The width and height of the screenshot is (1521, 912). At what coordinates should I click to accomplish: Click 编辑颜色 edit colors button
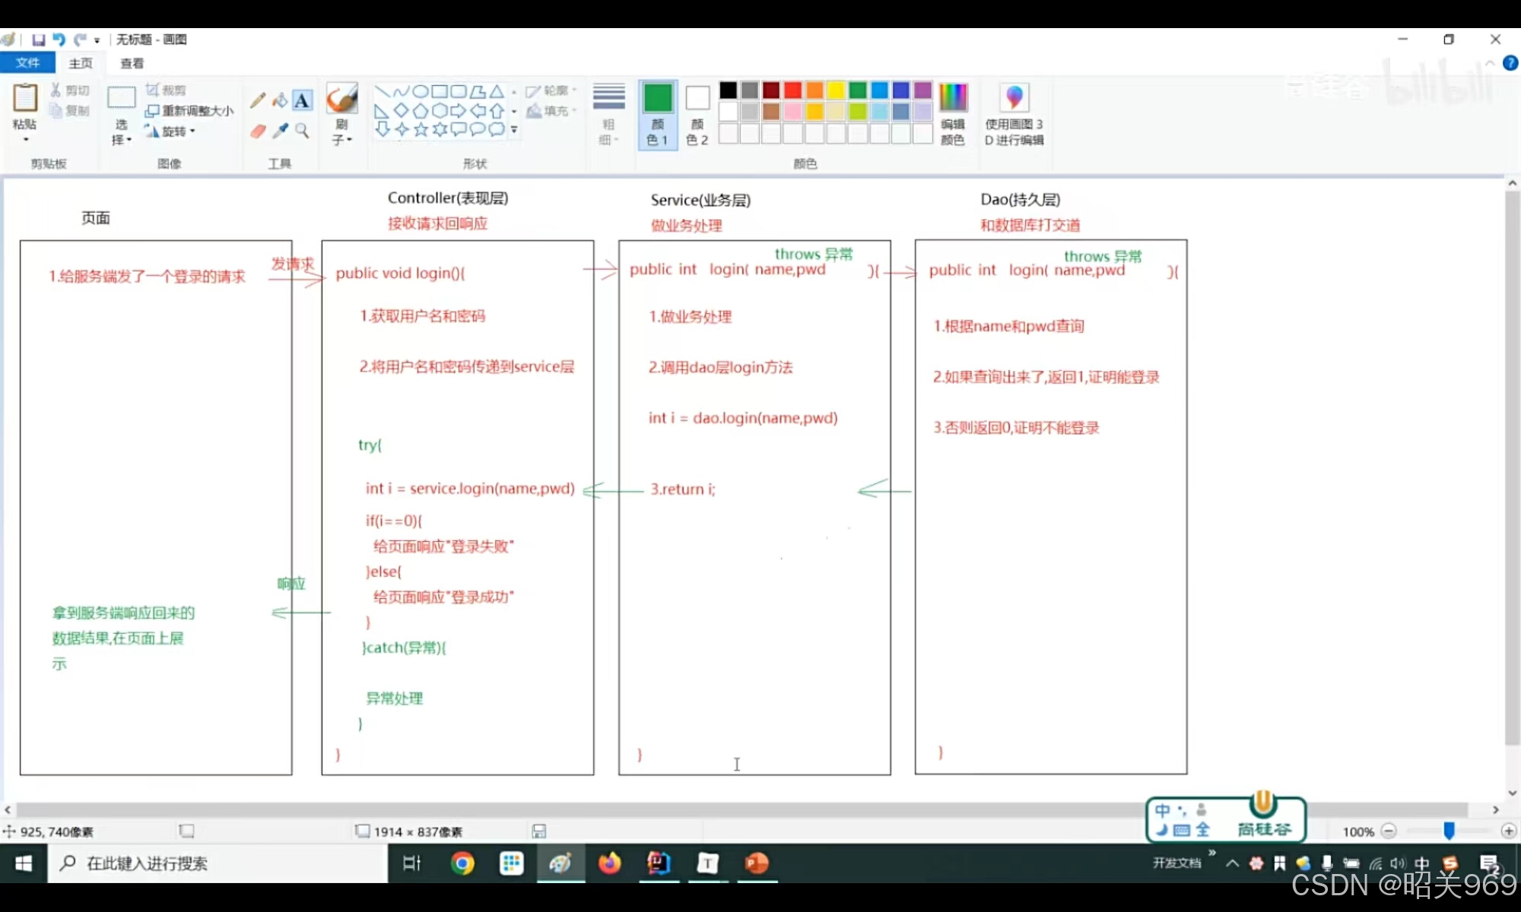[952, 114]
